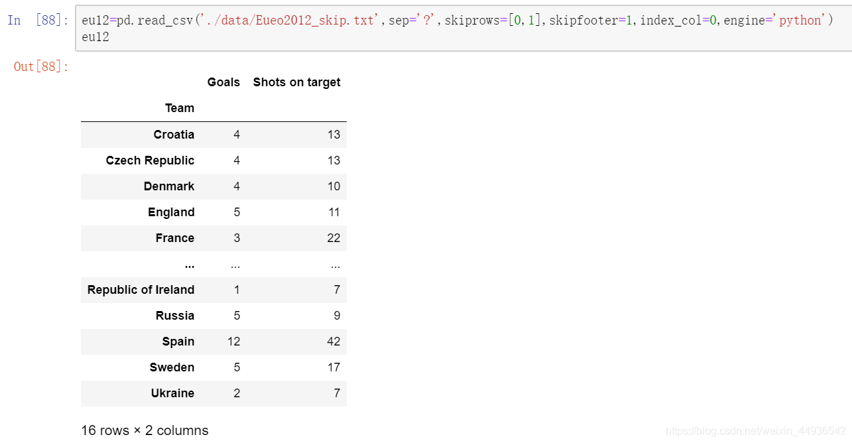Click the Ukraine row label
Image resolution: width=852 pixels, height=443 pixels.
172,393
